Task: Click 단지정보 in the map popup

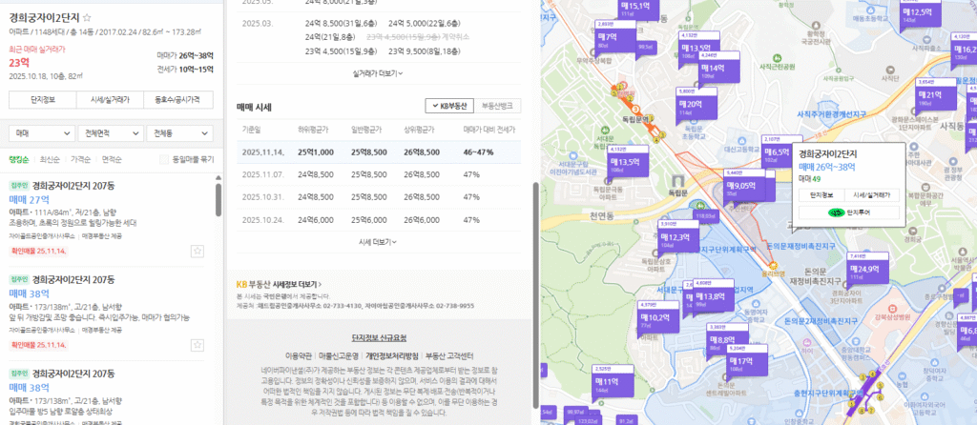Action: 823,194
